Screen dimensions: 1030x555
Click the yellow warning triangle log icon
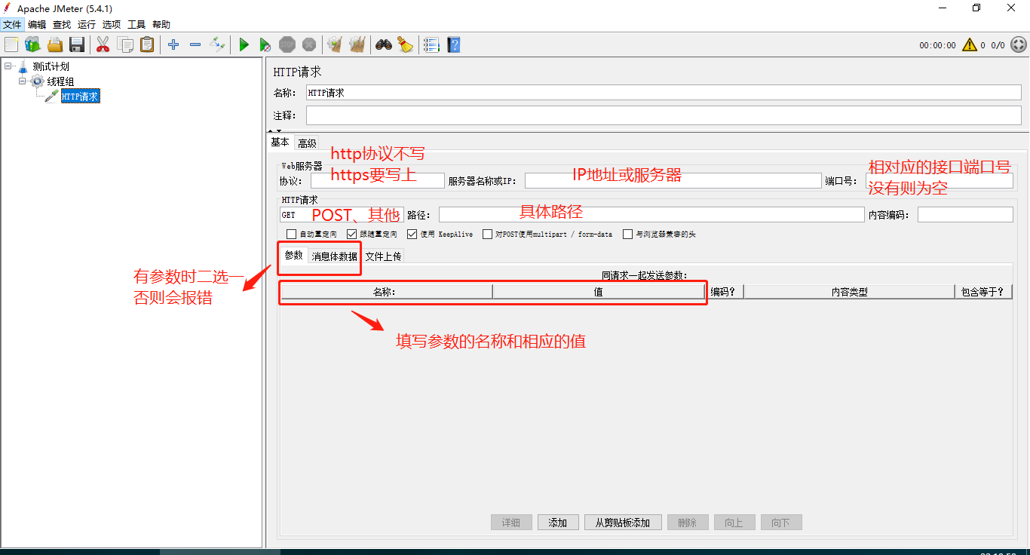click(x=969, y=44)
